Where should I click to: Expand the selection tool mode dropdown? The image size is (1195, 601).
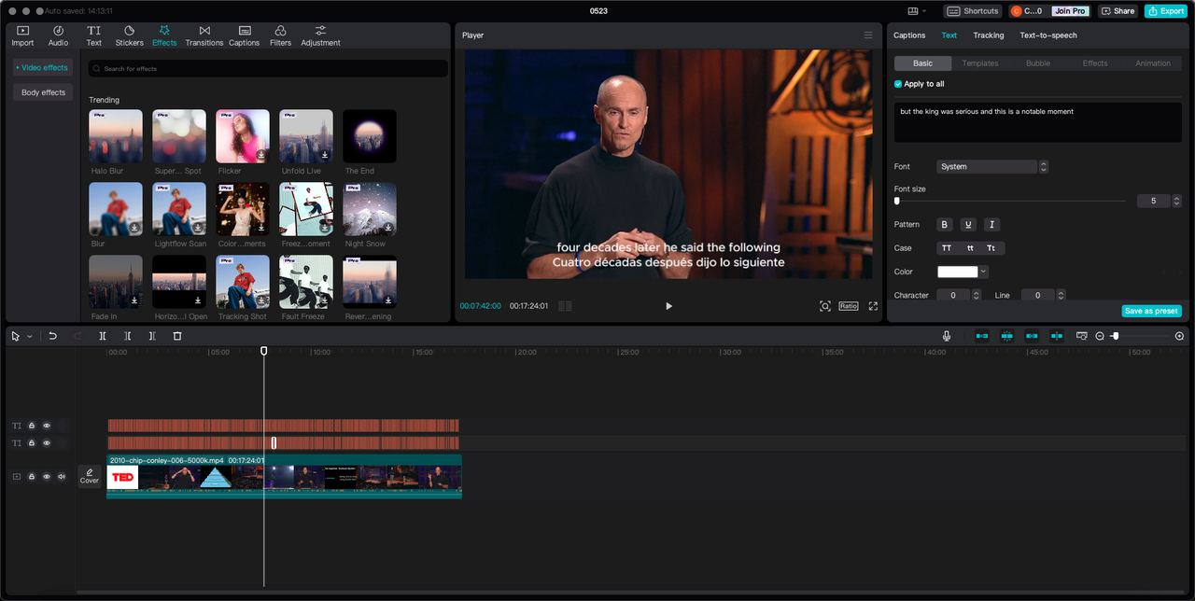(30, 336)
